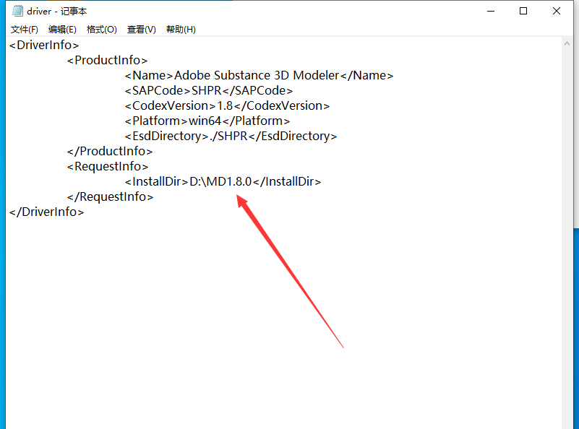Open the 格式(O) menu

101,30
